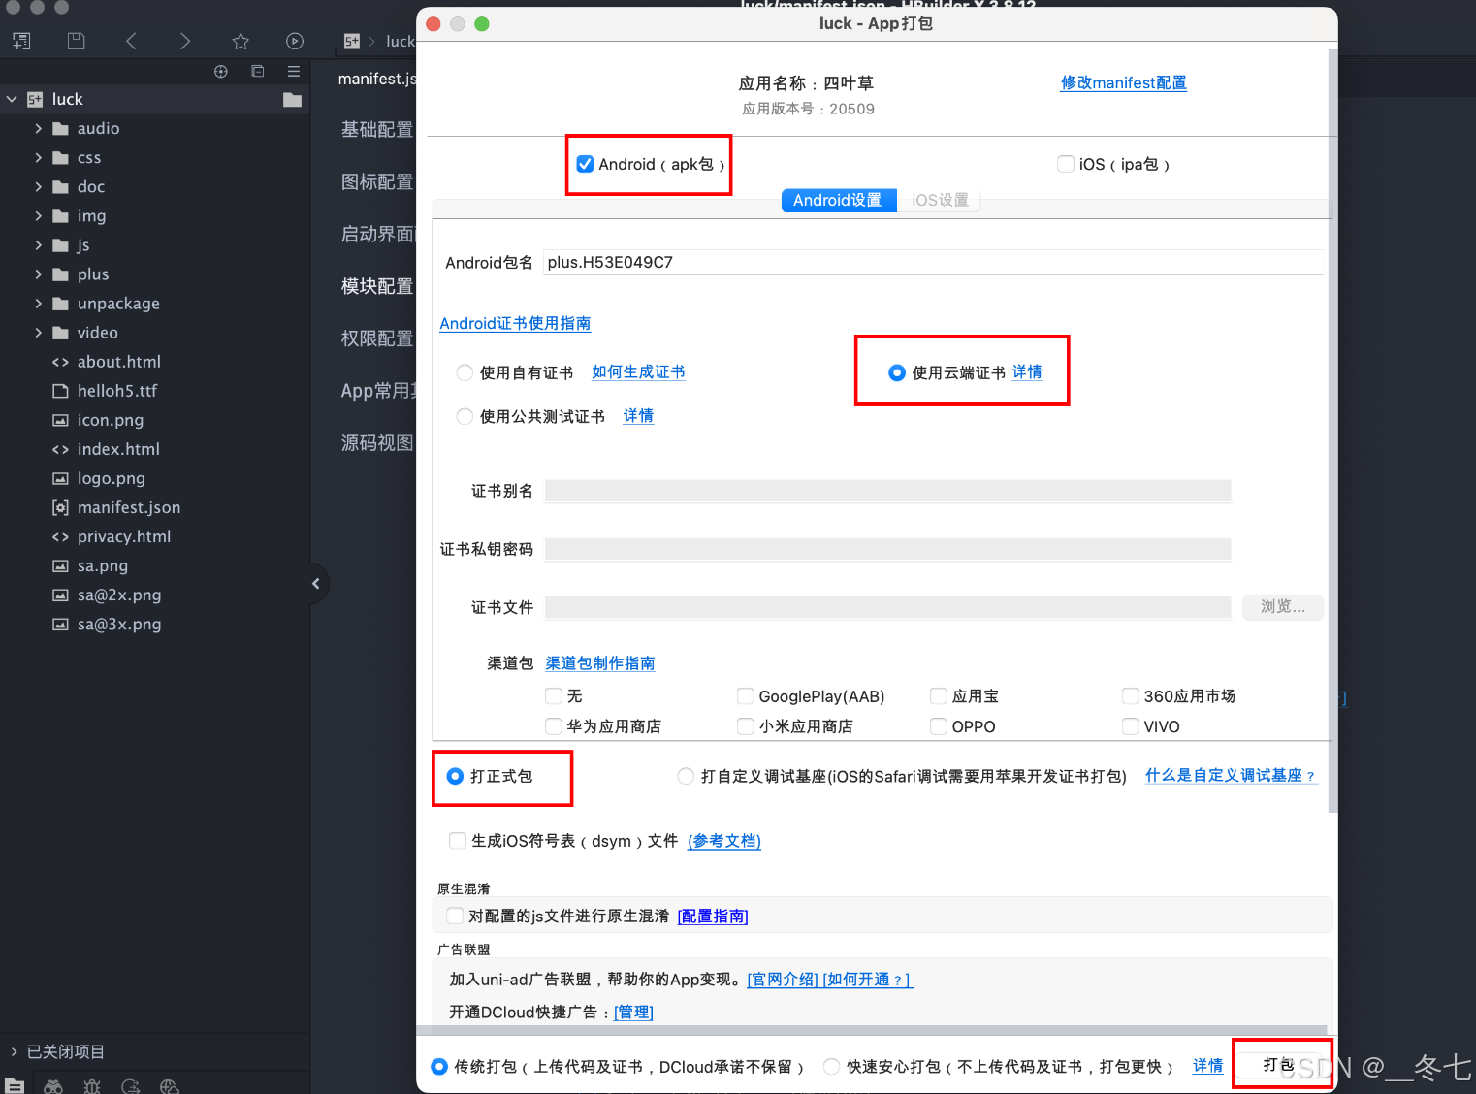Open manifest.json in the project tree
Screen dimensions: 1476x1094
coord(128,507)
